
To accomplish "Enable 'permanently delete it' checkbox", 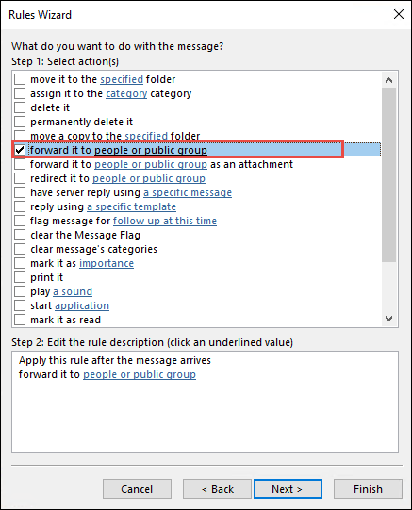I will click(x=20, y=122).
